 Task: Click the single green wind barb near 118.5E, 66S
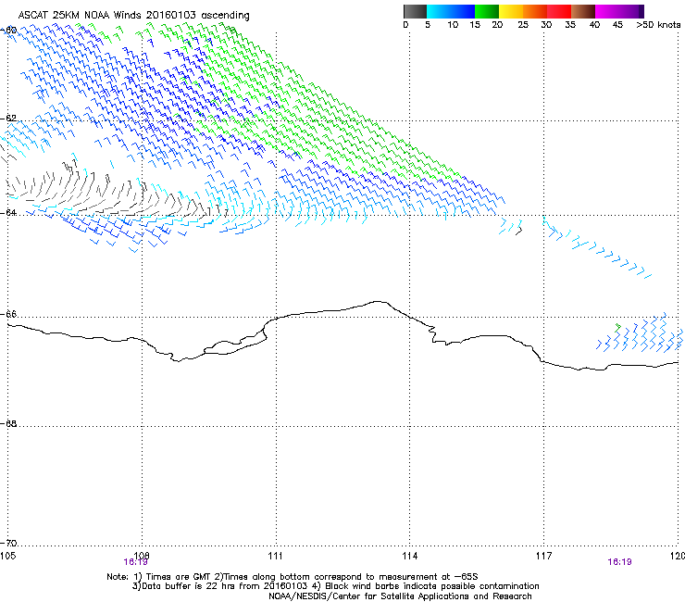(x=617, y=328)
